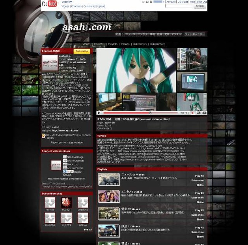This screenshot has width=248, height=245.
Task: Open the Subscribers channel tab
Action: click(140, 44)
